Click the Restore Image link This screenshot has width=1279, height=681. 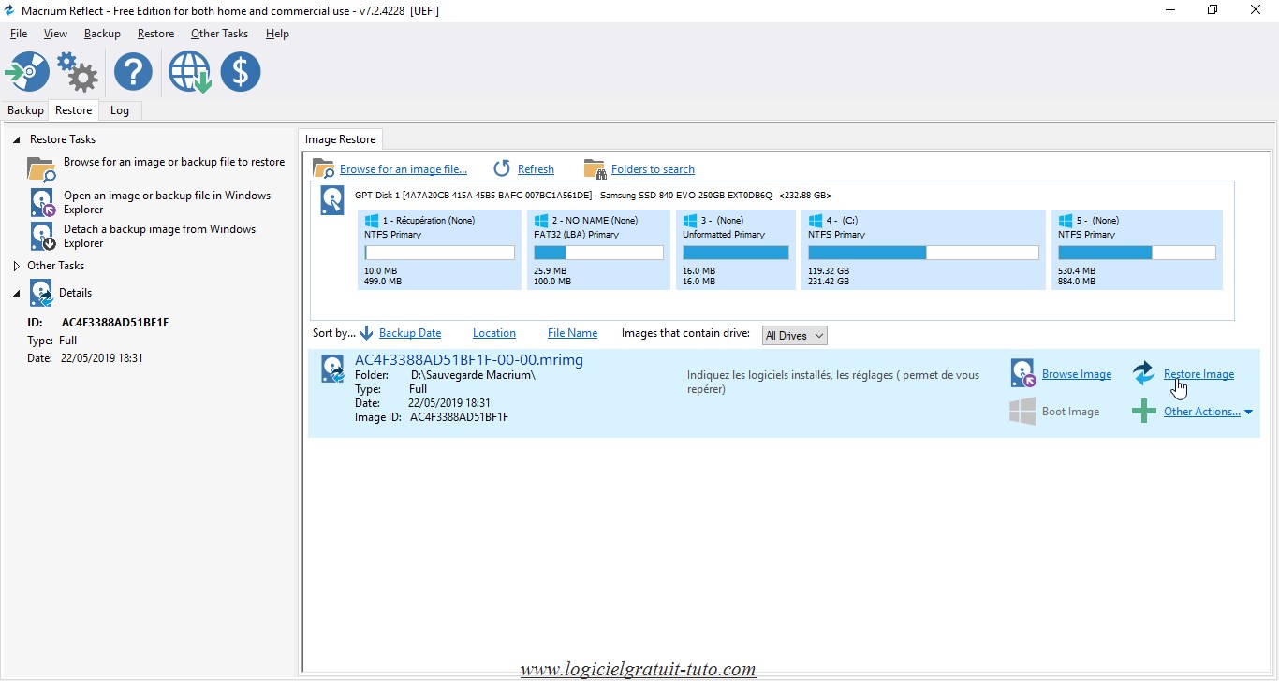pos(1198,374)
